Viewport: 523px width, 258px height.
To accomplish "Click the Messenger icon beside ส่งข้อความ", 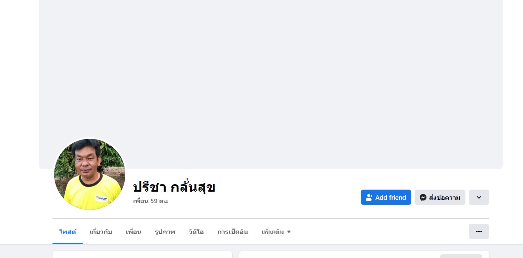I will 423,197.
